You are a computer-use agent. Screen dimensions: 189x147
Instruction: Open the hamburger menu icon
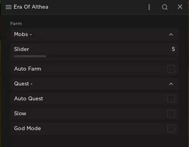pos(9,7)
